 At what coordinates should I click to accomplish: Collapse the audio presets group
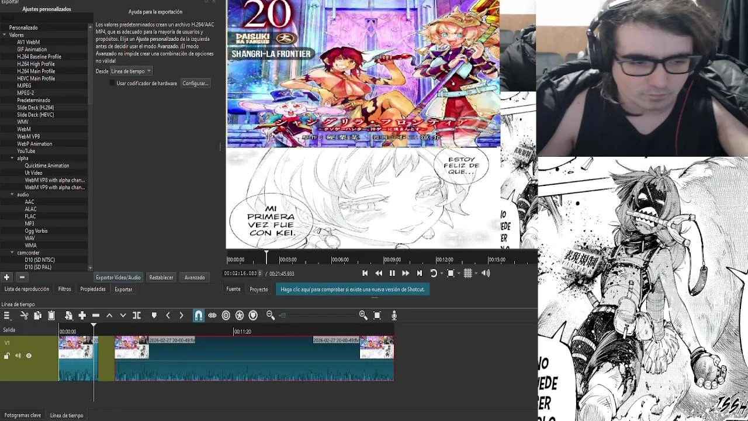tap(12, 195)
